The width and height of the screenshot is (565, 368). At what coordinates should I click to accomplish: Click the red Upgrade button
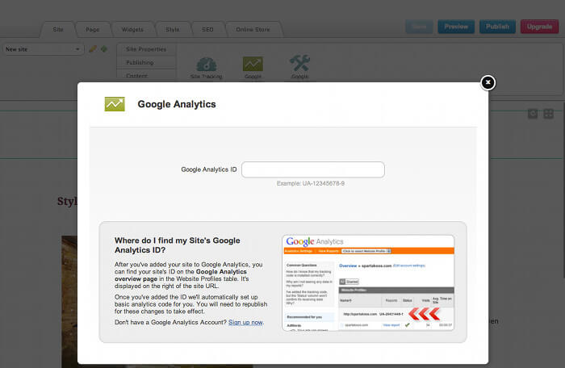[539, 27]
